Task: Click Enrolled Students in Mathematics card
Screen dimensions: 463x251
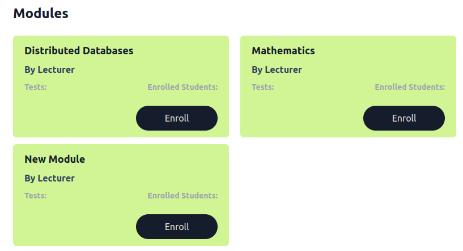Action: 410,88
